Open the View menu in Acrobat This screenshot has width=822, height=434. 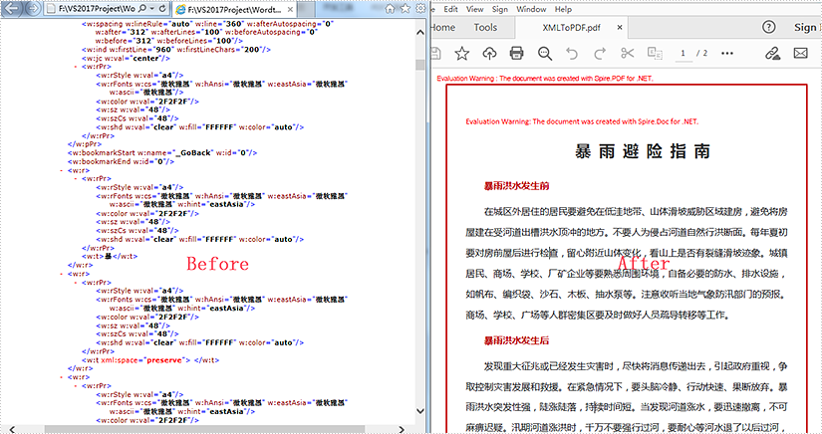(x=474, y=9)
